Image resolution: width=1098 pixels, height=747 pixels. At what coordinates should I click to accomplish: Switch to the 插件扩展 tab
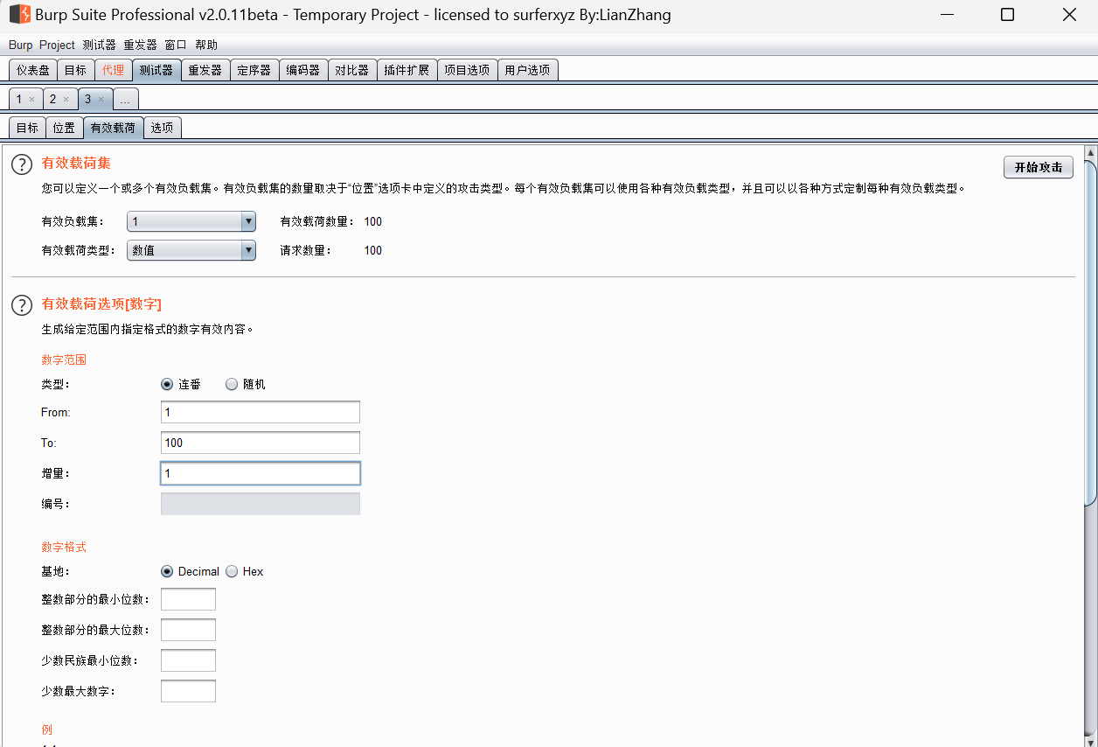pyautogui.click(x=407, y=70)
